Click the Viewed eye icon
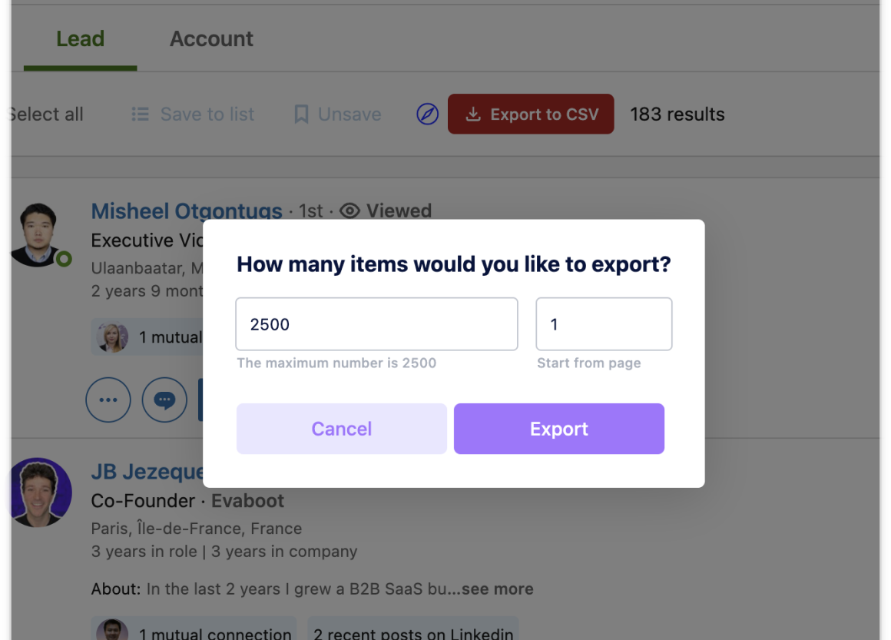The height and width of the screenshot is (640, 891). [x=349, y=211]
